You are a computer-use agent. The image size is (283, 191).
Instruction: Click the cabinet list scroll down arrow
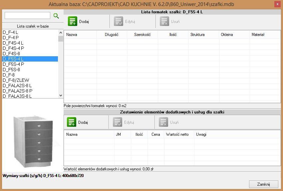[x=61, y=95]
